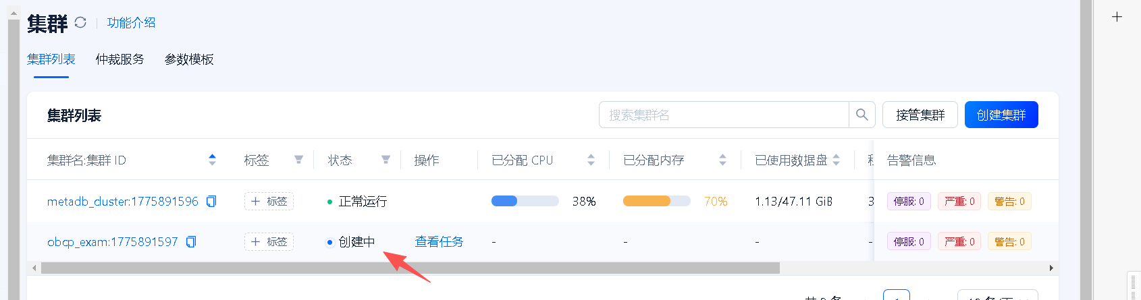1141x300 pixels.
Task: Open the 标签 column filter icon
Action: pos(298,160)
